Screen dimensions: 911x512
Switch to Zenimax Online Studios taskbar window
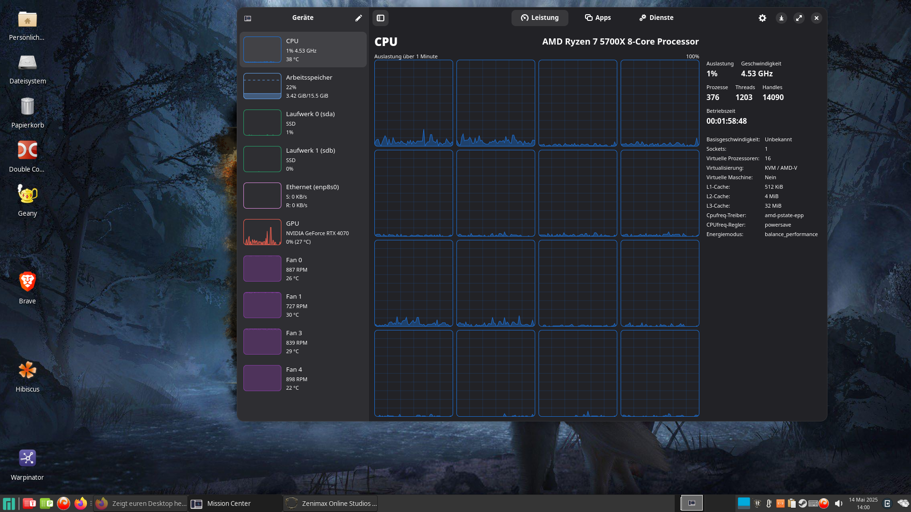[x=331, y=503]
